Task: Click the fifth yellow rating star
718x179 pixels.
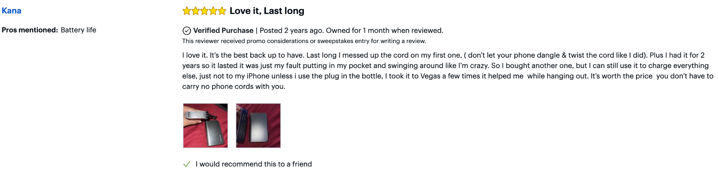Action: pyautogui.click(x=222, y=11)
